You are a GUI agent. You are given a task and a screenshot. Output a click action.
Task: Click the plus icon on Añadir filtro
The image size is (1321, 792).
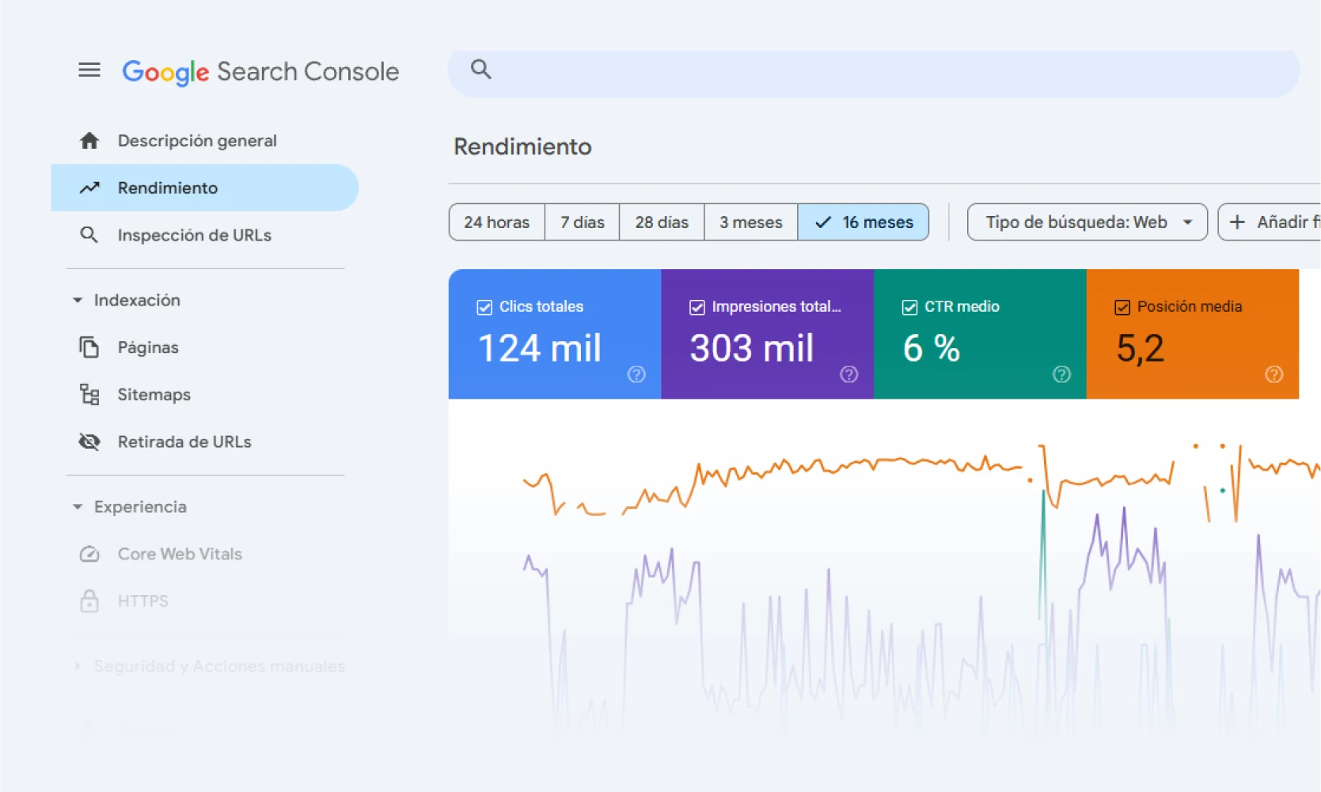click(x=1237, y=222)
